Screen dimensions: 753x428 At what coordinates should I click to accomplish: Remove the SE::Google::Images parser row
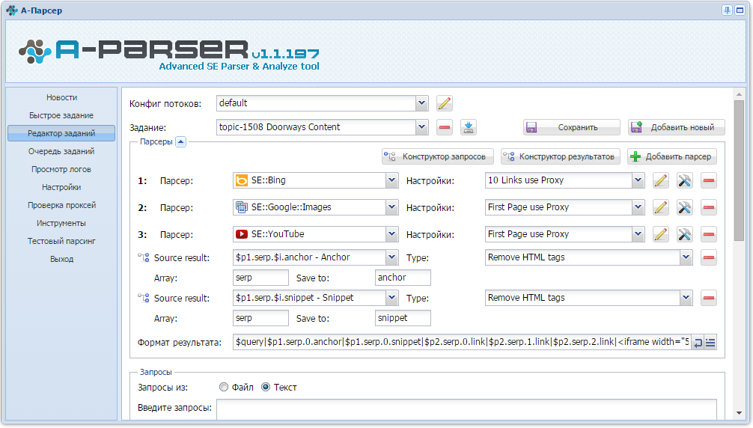pyautogui.click(x=708, y=208)
